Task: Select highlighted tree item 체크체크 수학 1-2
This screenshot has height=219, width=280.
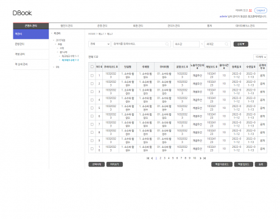Action: point(70,60)
